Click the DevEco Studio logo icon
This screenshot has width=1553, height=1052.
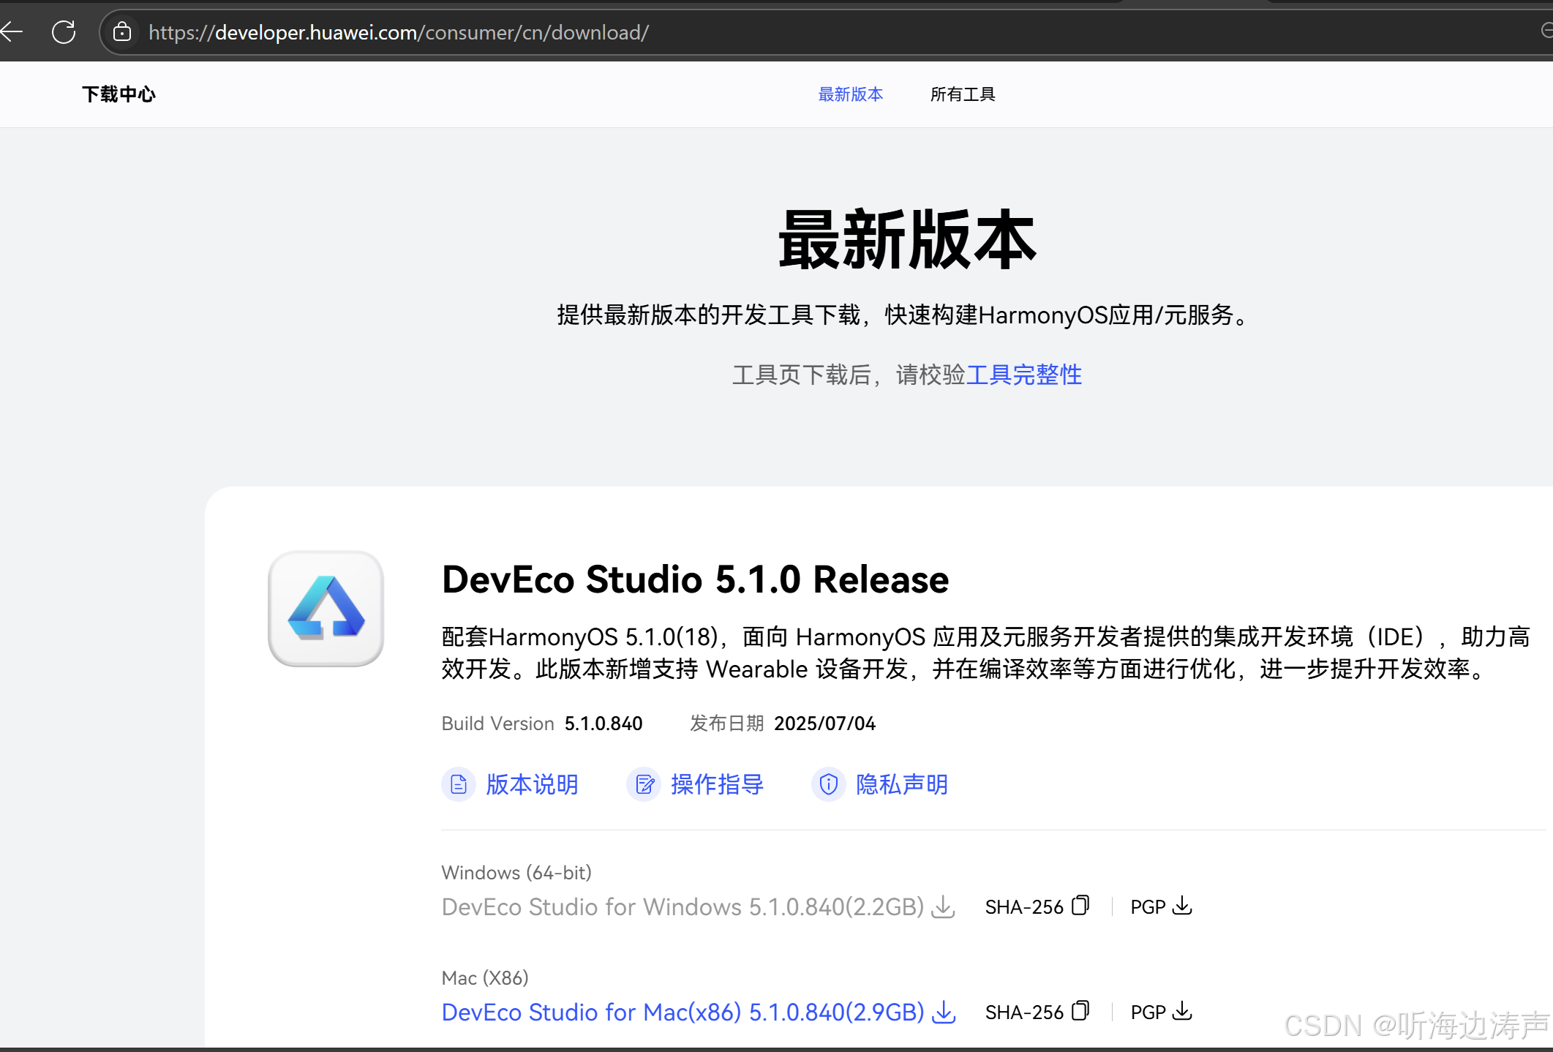(x=326, y=608)
